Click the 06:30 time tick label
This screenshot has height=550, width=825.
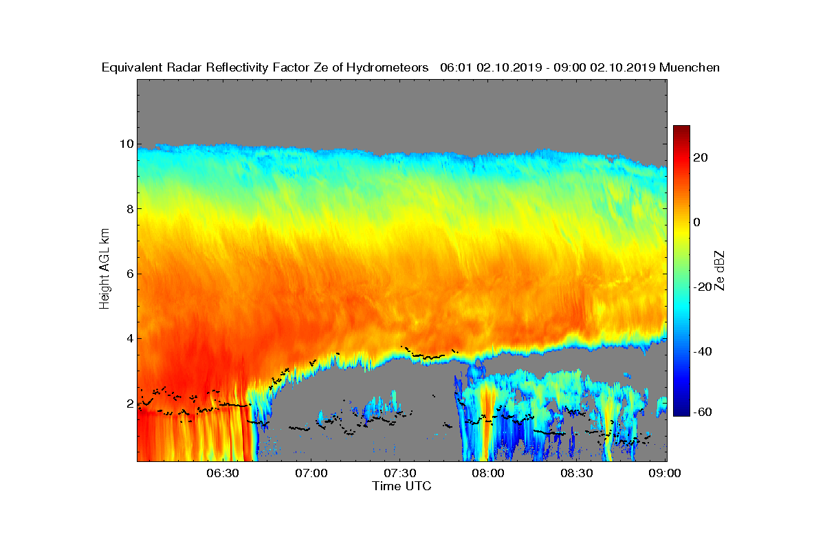[224, 473]
